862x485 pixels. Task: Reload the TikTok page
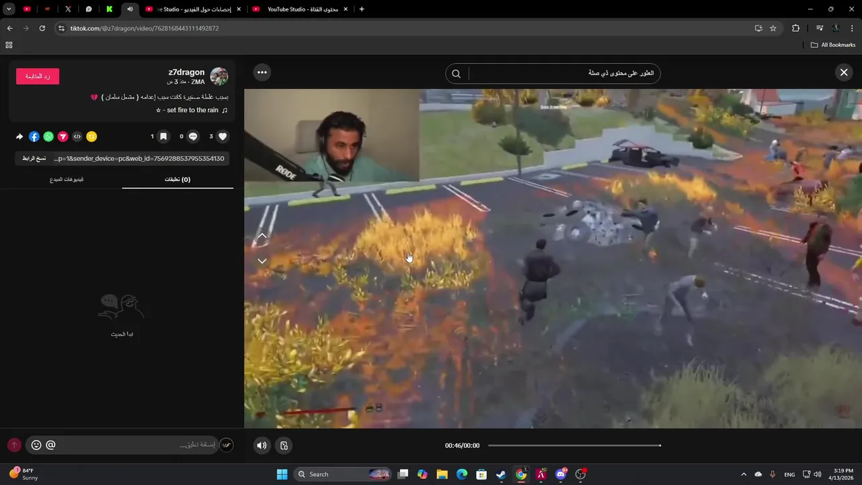click(x=42, y=28)
